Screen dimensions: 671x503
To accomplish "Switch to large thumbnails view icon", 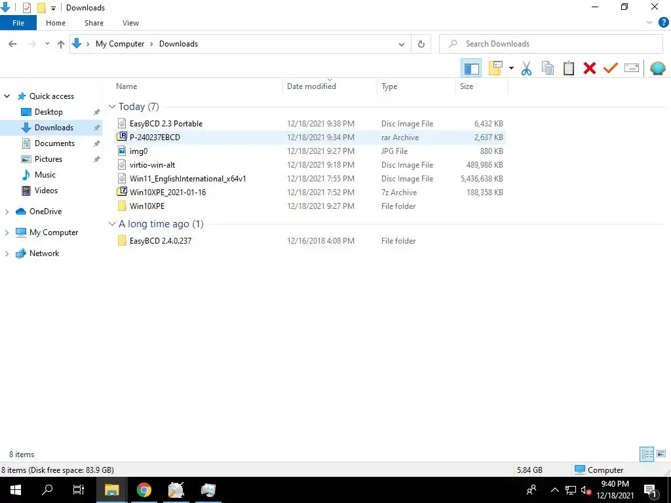I will point(661,454).
